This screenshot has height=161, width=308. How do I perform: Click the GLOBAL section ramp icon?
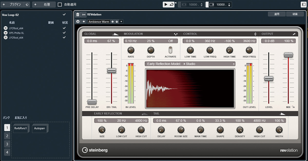click(115, 34)
